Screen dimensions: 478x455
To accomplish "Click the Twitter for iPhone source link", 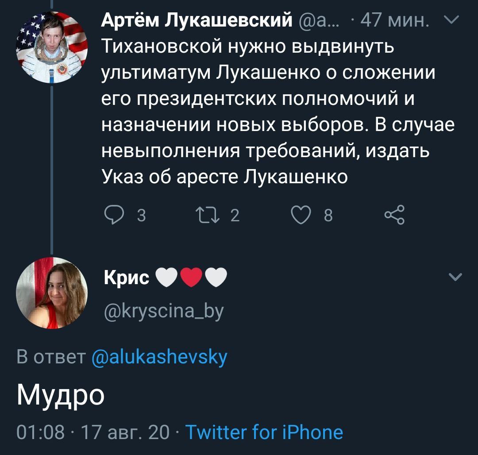I will 264,432.
